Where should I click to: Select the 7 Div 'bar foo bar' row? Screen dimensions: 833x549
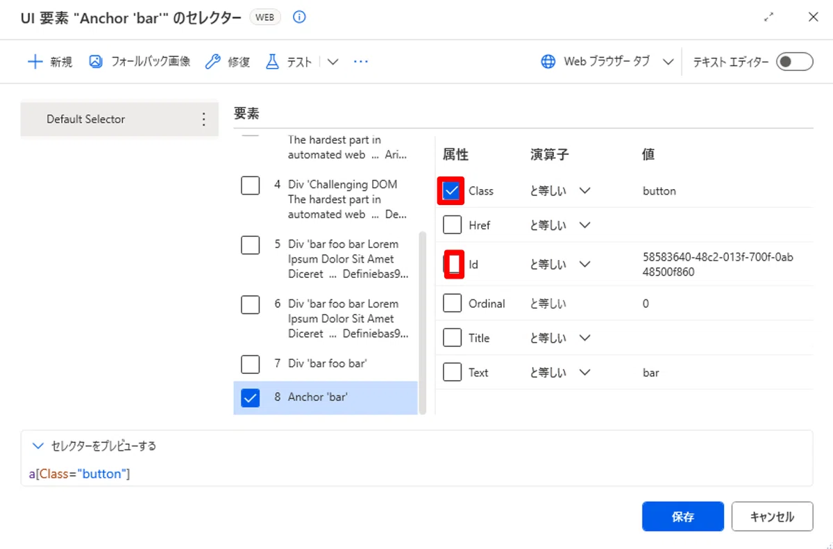(326, 363)
